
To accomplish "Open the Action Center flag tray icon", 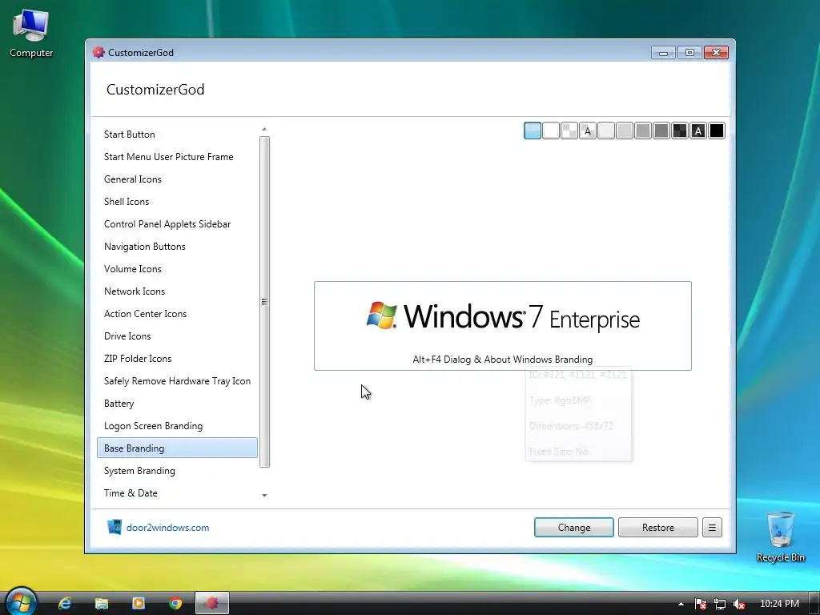I will [x=700, y=604].
